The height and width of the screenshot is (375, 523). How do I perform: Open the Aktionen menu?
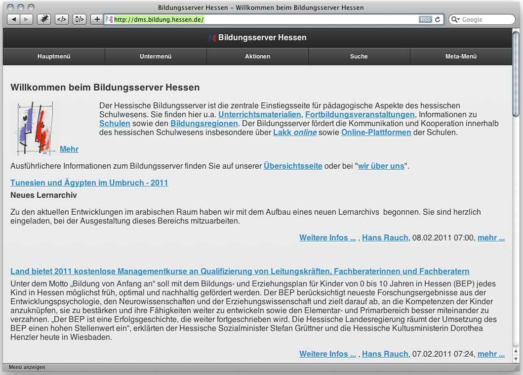(257, 56)
